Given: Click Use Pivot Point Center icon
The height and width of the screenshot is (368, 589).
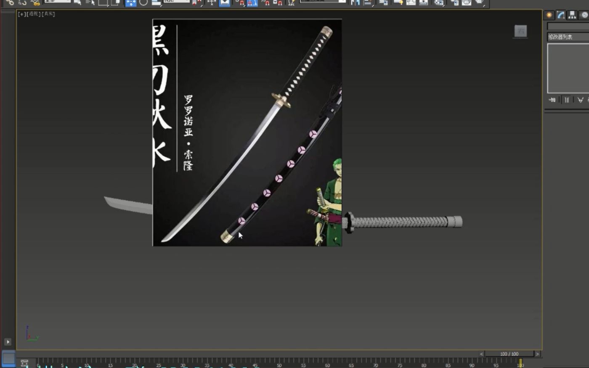Looking at the screenshot, I should [196, 3].
